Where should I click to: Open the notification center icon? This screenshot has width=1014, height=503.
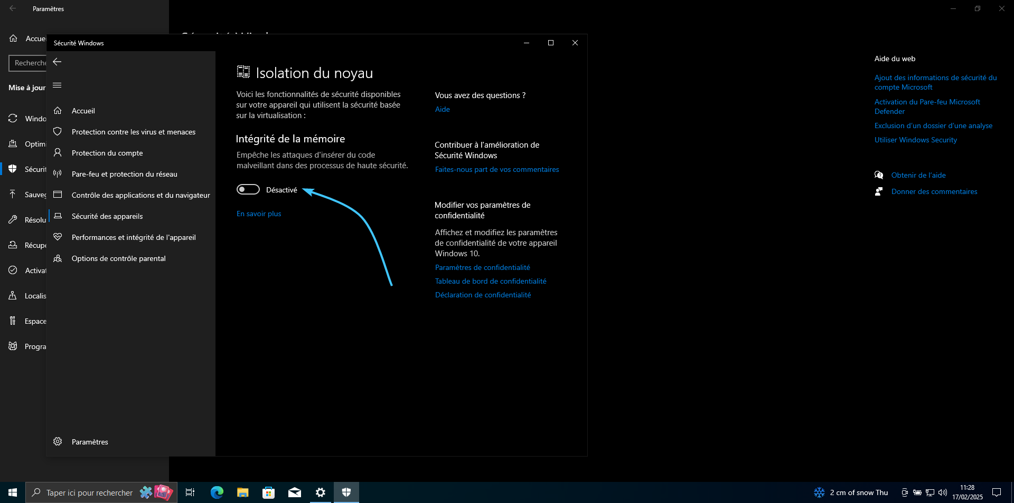pos(997,492)
